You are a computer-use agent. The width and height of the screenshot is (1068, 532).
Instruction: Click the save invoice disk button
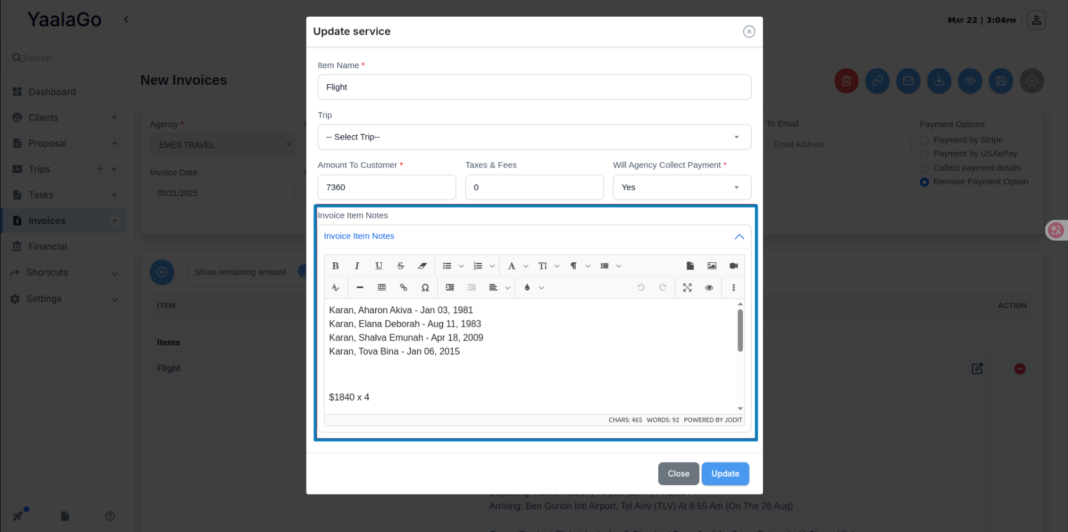(x=1000, y=81)
